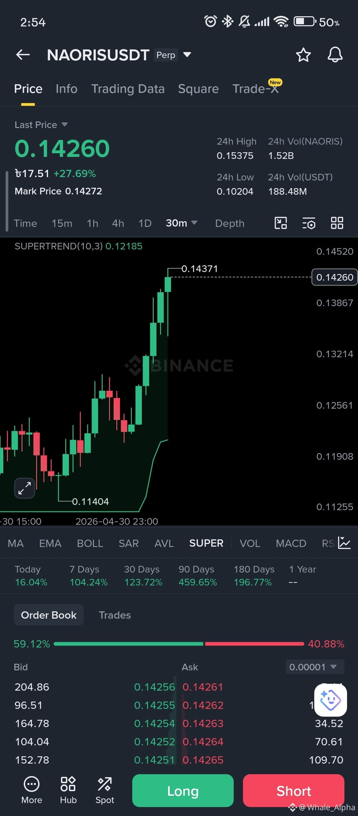Tap the Mark Price 0.14272

tap(58, 191)
